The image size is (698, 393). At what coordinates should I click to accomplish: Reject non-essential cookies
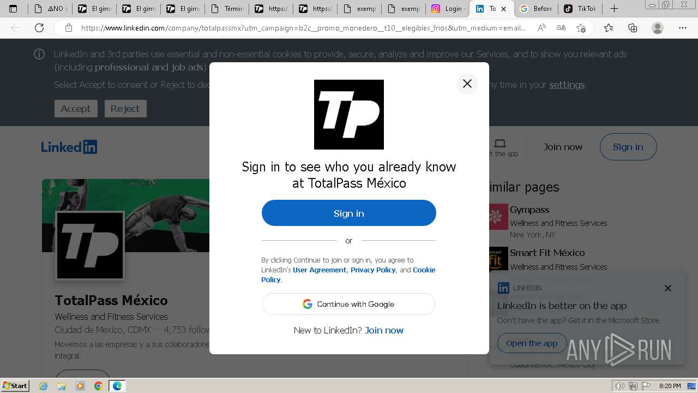[x=125, y=109]
